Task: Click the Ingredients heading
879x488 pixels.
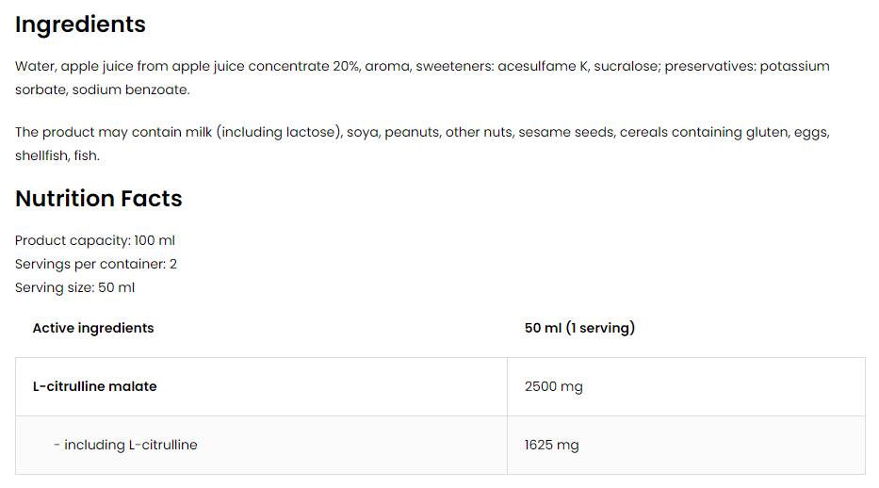Action: pyautogui.click(x=80, y=24)
